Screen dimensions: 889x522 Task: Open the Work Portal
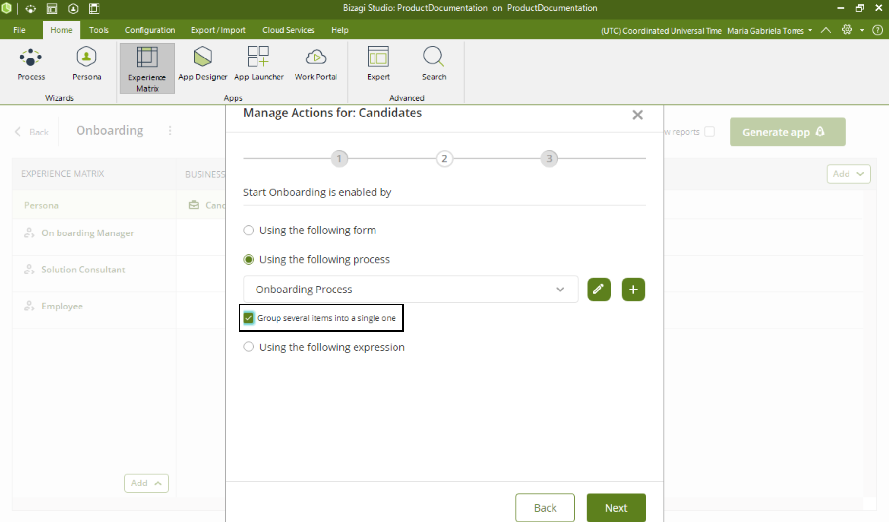coord(316,64)
